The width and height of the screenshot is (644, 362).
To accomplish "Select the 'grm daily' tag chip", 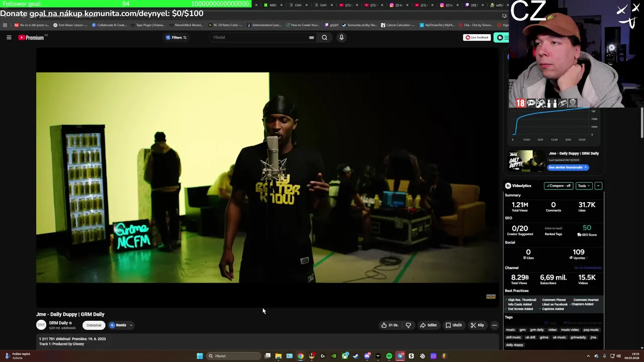I will tap(537, 330).
